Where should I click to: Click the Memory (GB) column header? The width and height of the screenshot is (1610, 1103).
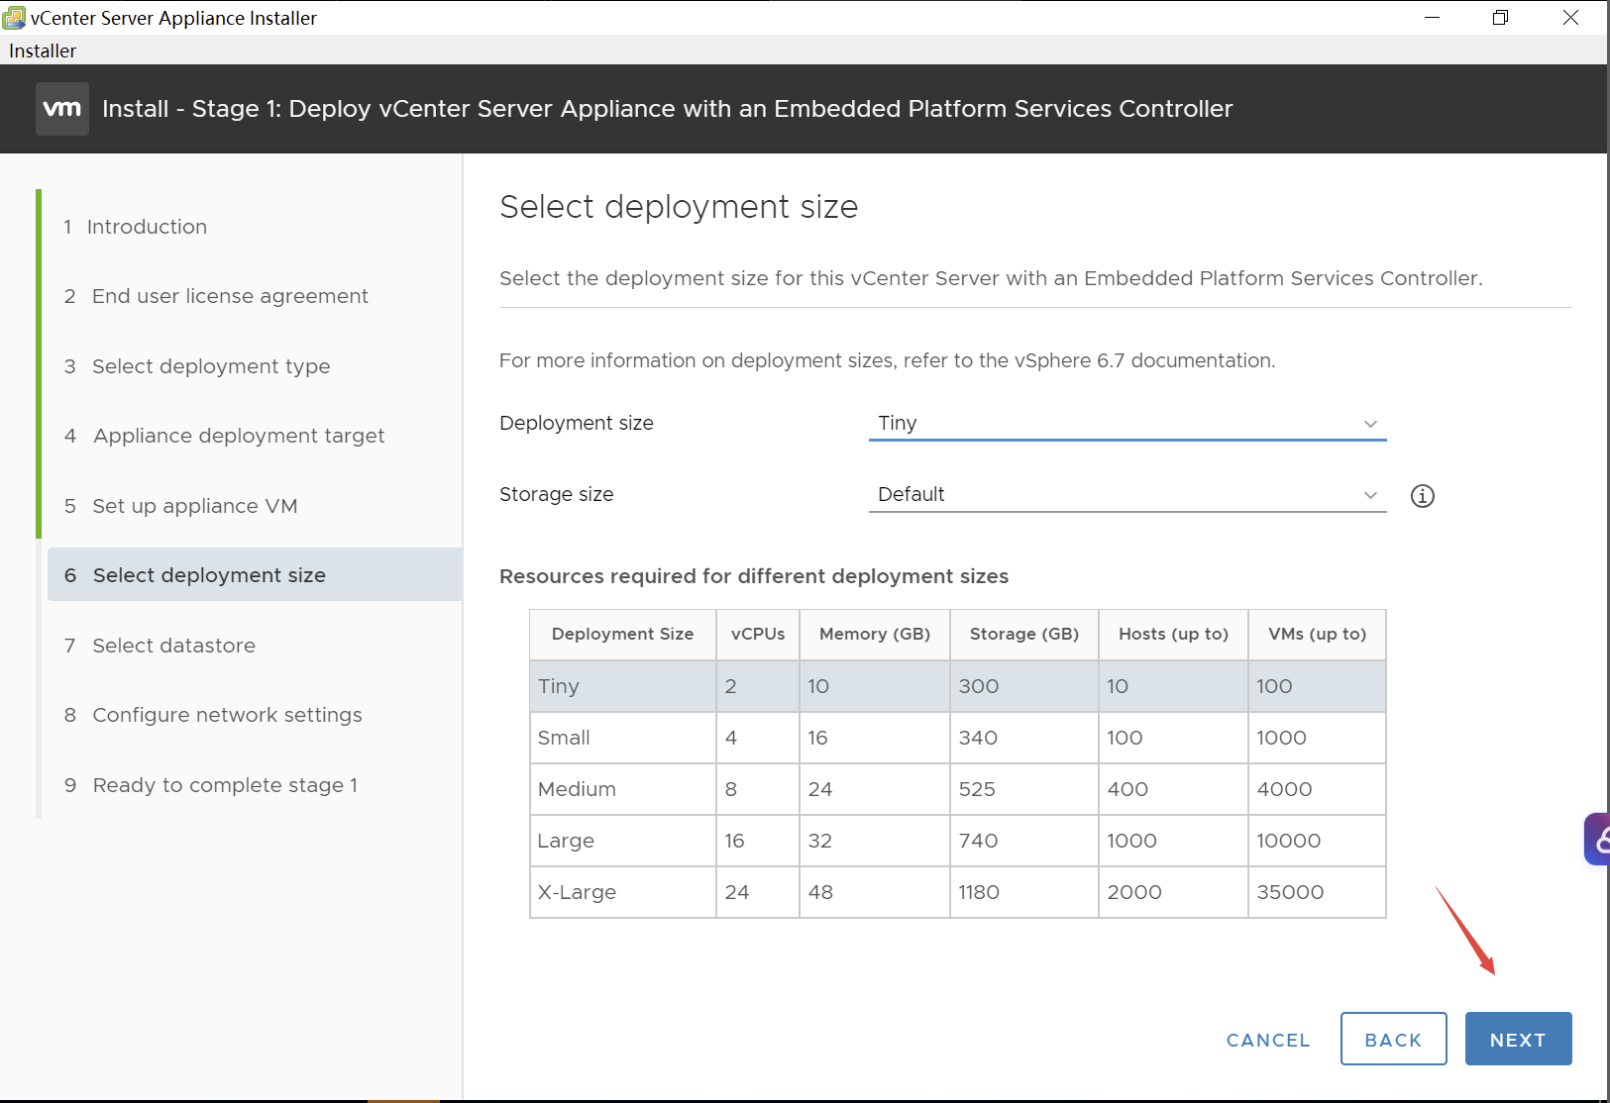(x=875, y=635)
